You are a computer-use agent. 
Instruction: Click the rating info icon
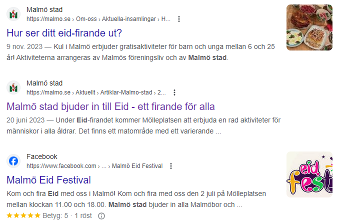pos(101,216)
